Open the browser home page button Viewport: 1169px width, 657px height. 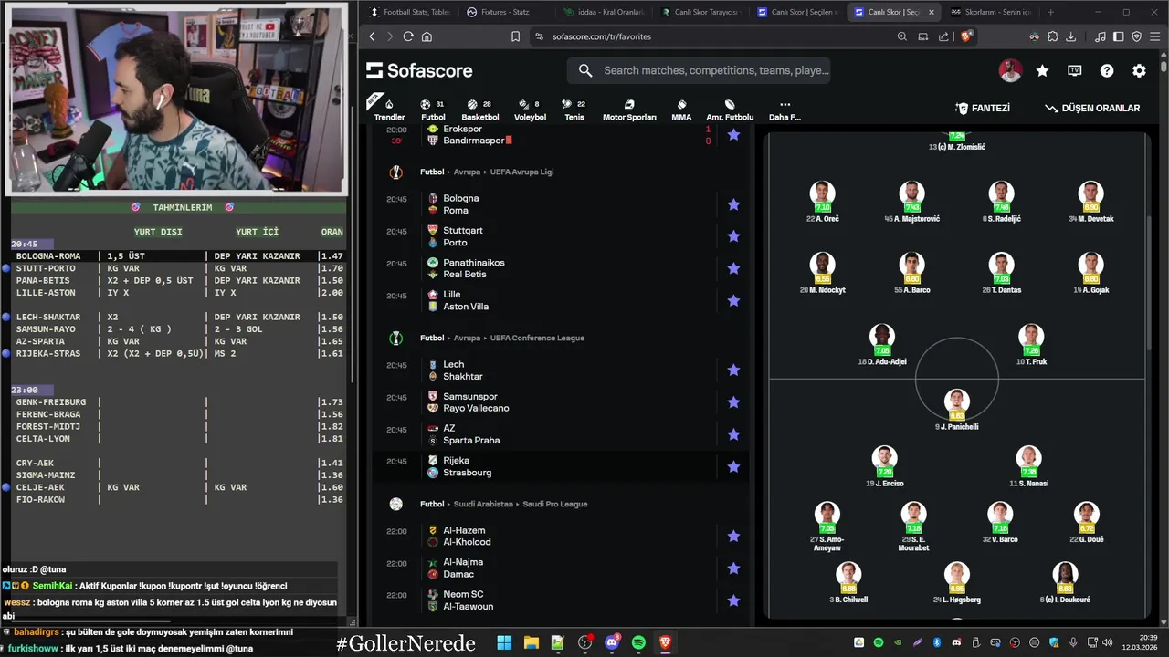tap(427, 36)
